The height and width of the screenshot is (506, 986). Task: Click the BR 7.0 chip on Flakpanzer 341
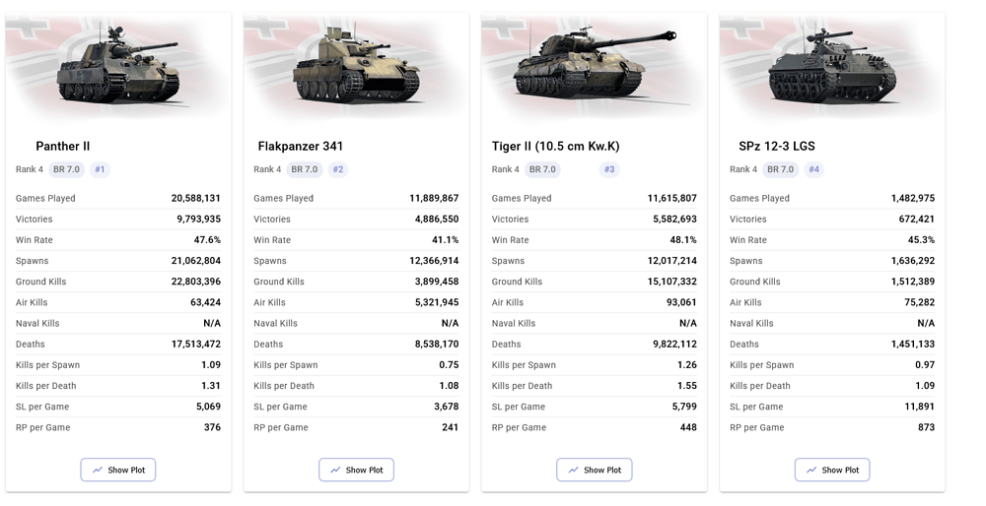coord(305,169)
